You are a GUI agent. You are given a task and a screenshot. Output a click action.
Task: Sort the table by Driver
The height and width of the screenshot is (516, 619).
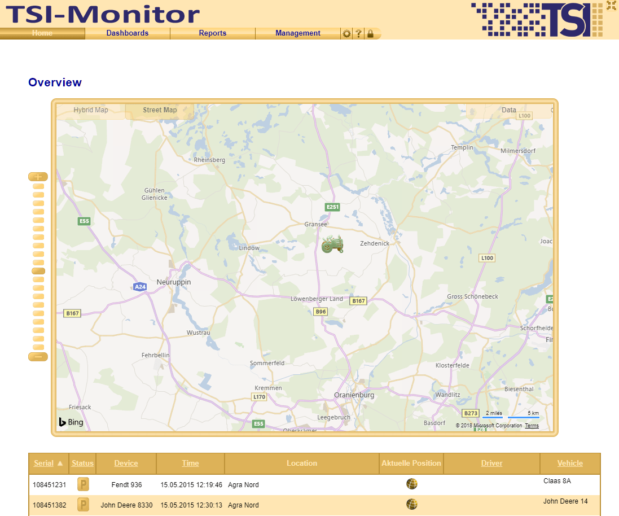point(491,463)
